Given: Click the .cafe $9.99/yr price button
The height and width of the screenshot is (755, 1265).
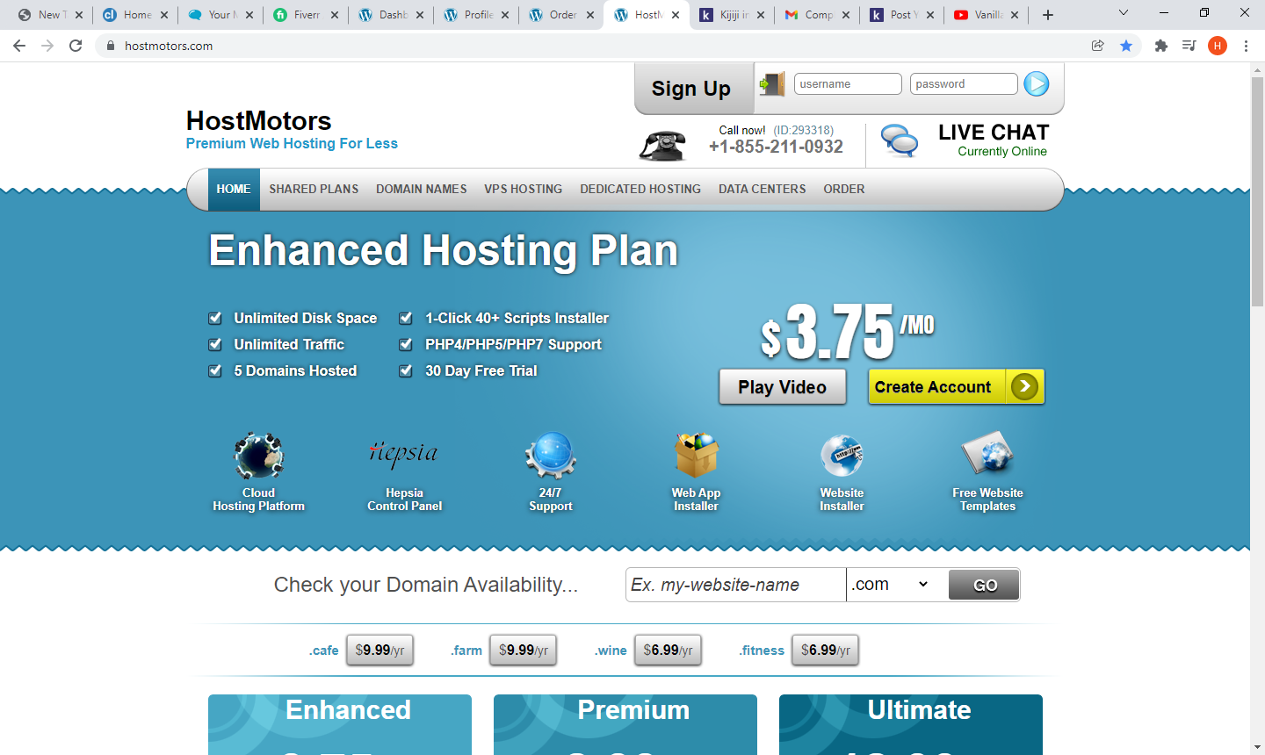Looking at the screenshot, I should (379, 651).
